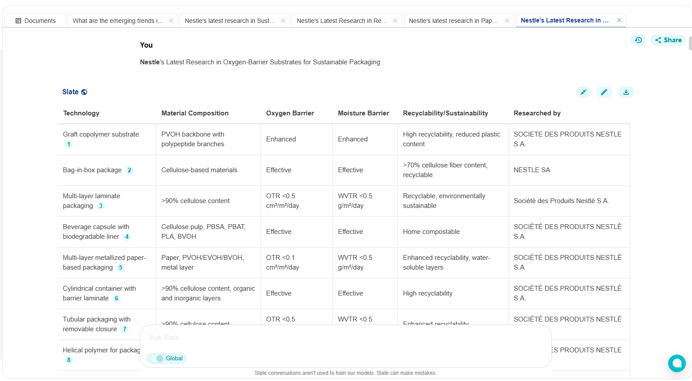Open the chat support bubble icon

[x=677, y=363]
